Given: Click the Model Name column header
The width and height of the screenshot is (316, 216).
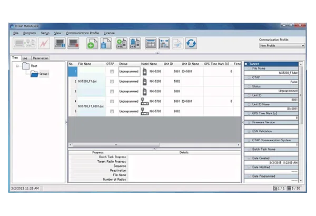Looking at the screenshot, I should 152,64.
